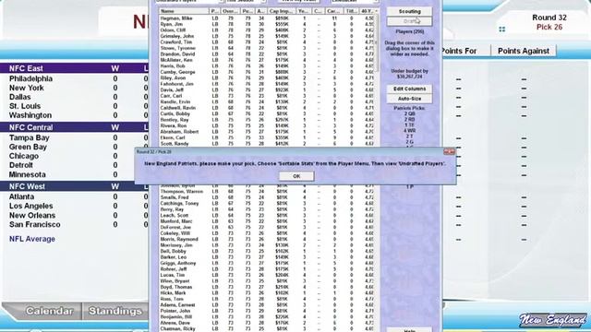Image resolution: width=591 pixels, height=332 pixels.
Task: Select Los Angeles in the standings
Action: click(30, 206)
